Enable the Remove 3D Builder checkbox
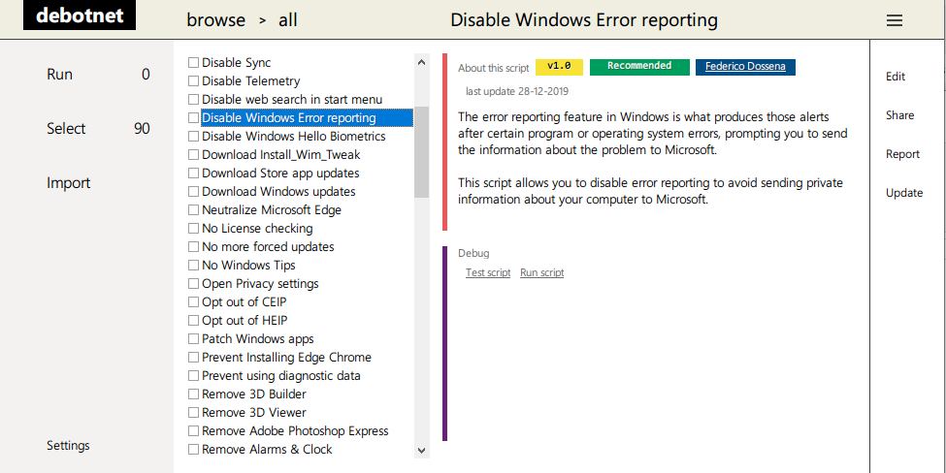The image size is (946, 473). 193,394
